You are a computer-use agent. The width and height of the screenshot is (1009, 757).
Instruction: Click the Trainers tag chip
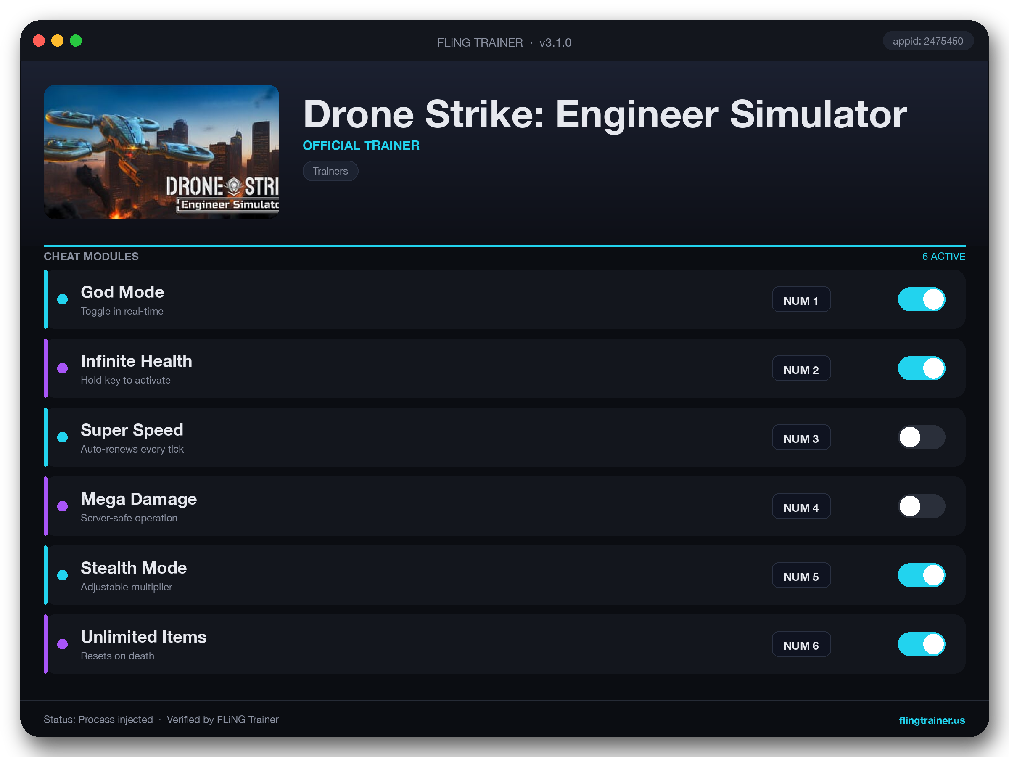330,171
